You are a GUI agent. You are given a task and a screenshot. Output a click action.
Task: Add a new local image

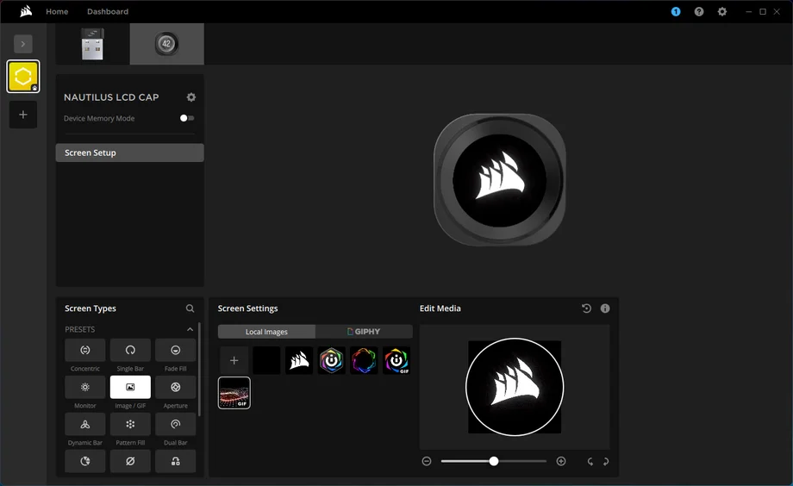click(x=234, y=360)
